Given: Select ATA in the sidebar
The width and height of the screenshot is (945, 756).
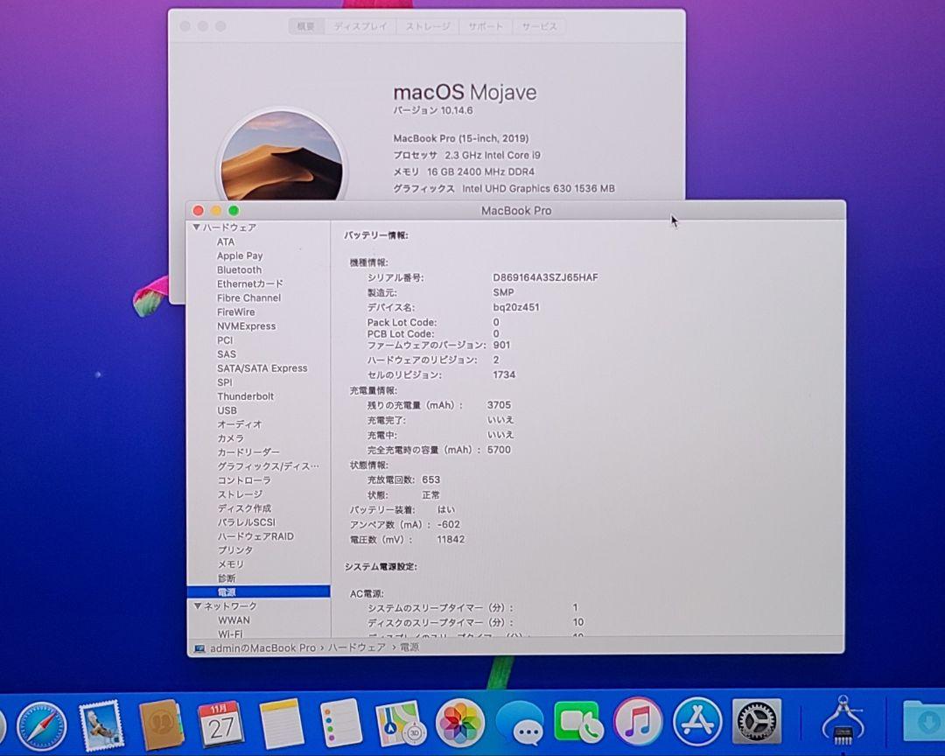Looking at the screenshot, I should click(x=226, y=241).
